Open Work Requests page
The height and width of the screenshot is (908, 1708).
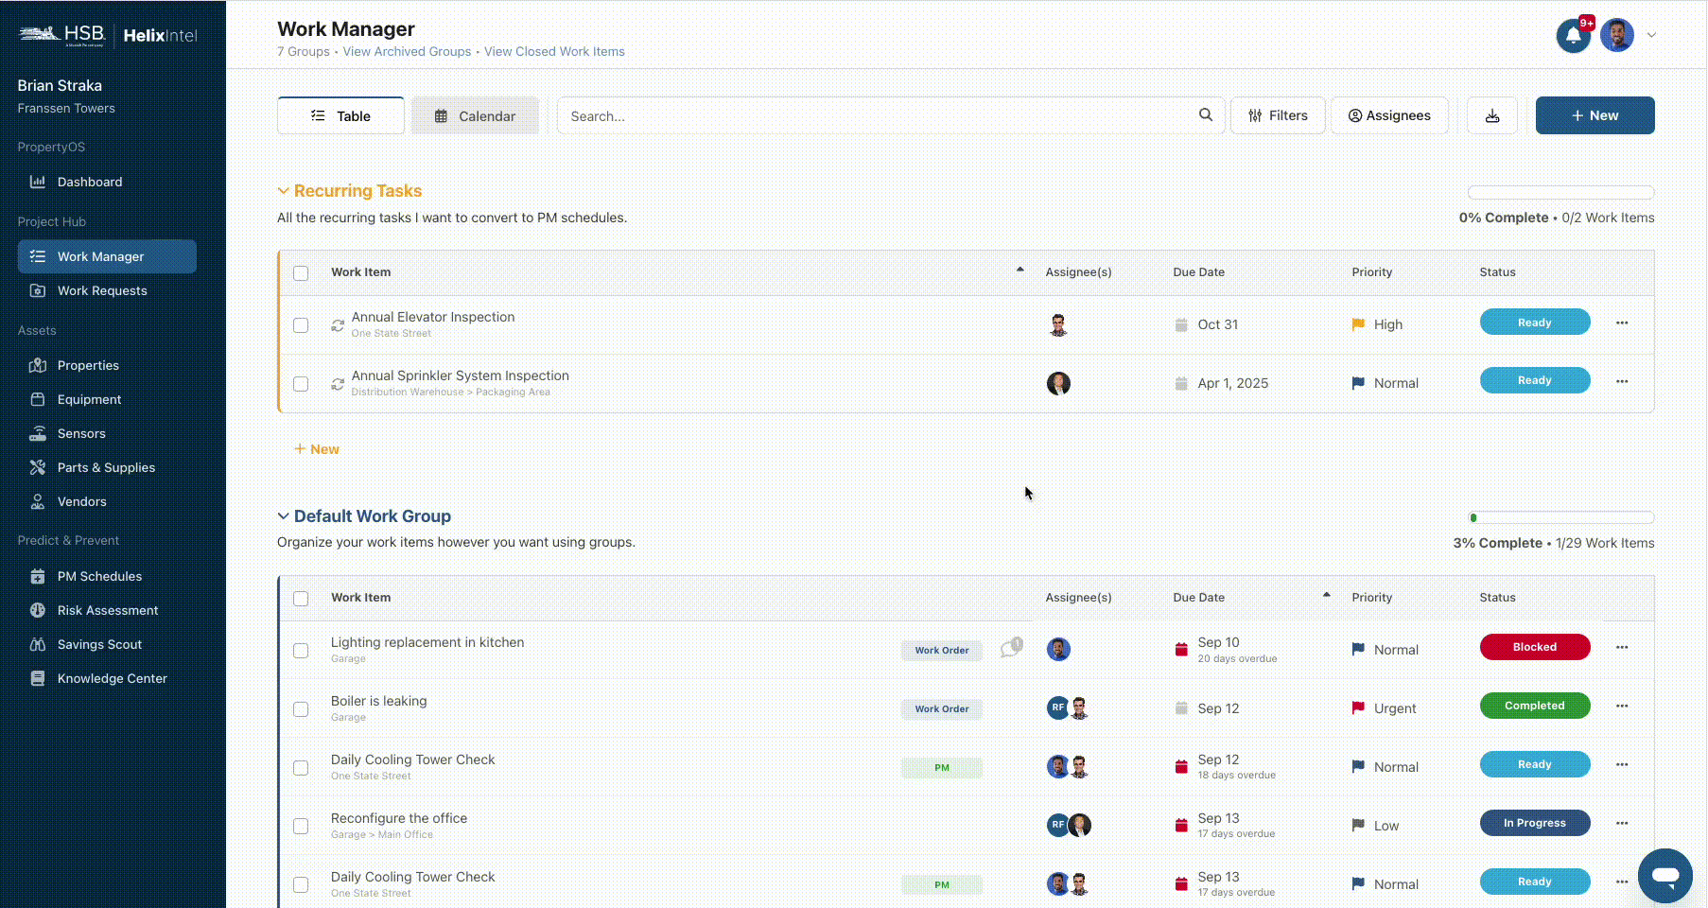pos(102,290)
